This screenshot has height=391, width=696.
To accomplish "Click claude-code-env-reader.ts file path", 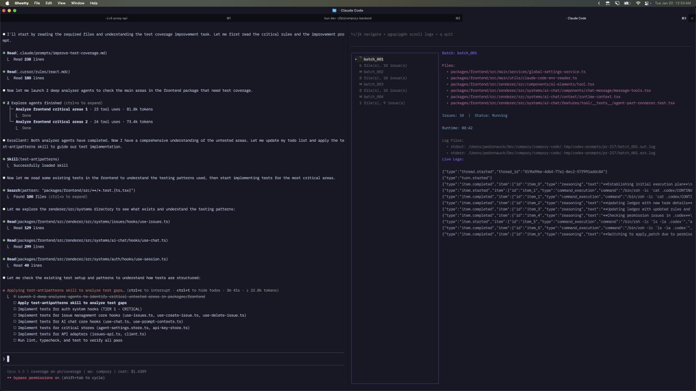I will pyautogui.click(x=514, y=78).
